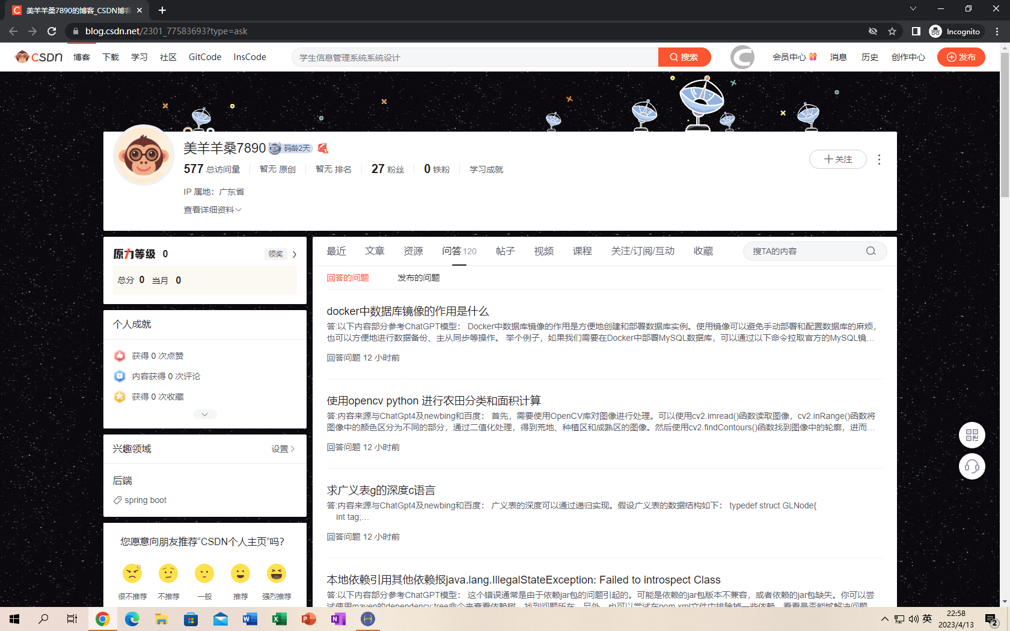Select the 推荐 smiling face
The height and width of the screenshot is (631, 1010).
(x=240, y=573)
